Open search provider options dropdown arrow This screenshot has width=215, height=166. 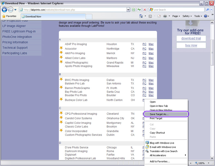(x=211, y=10)
